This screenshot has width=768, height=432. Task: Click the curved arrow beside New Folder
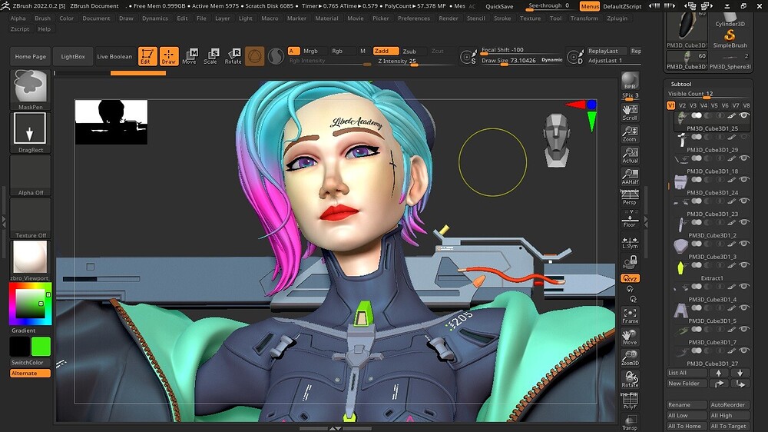[x=719, y=384]
